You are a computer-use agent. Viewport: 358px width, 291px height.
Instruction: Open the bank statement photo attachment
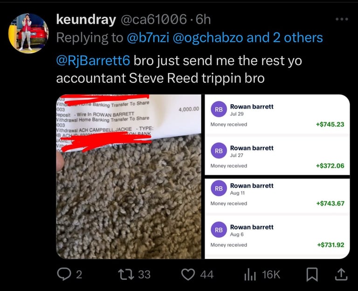pyautogui.click(x=129, y=177)
